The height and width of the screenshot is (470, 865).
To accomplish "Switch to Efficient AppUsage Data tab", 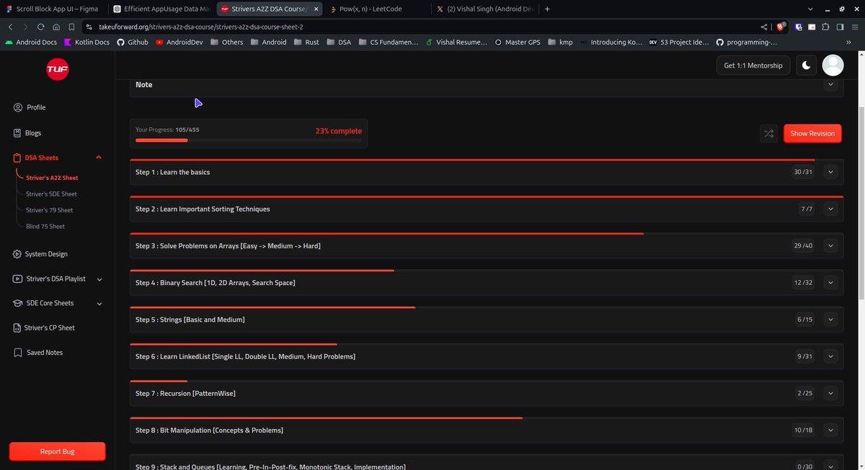I will pyautogui.click(x=162, y=9).
